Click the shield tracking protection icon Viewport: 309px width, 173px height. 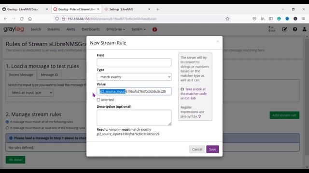[57, 19]
